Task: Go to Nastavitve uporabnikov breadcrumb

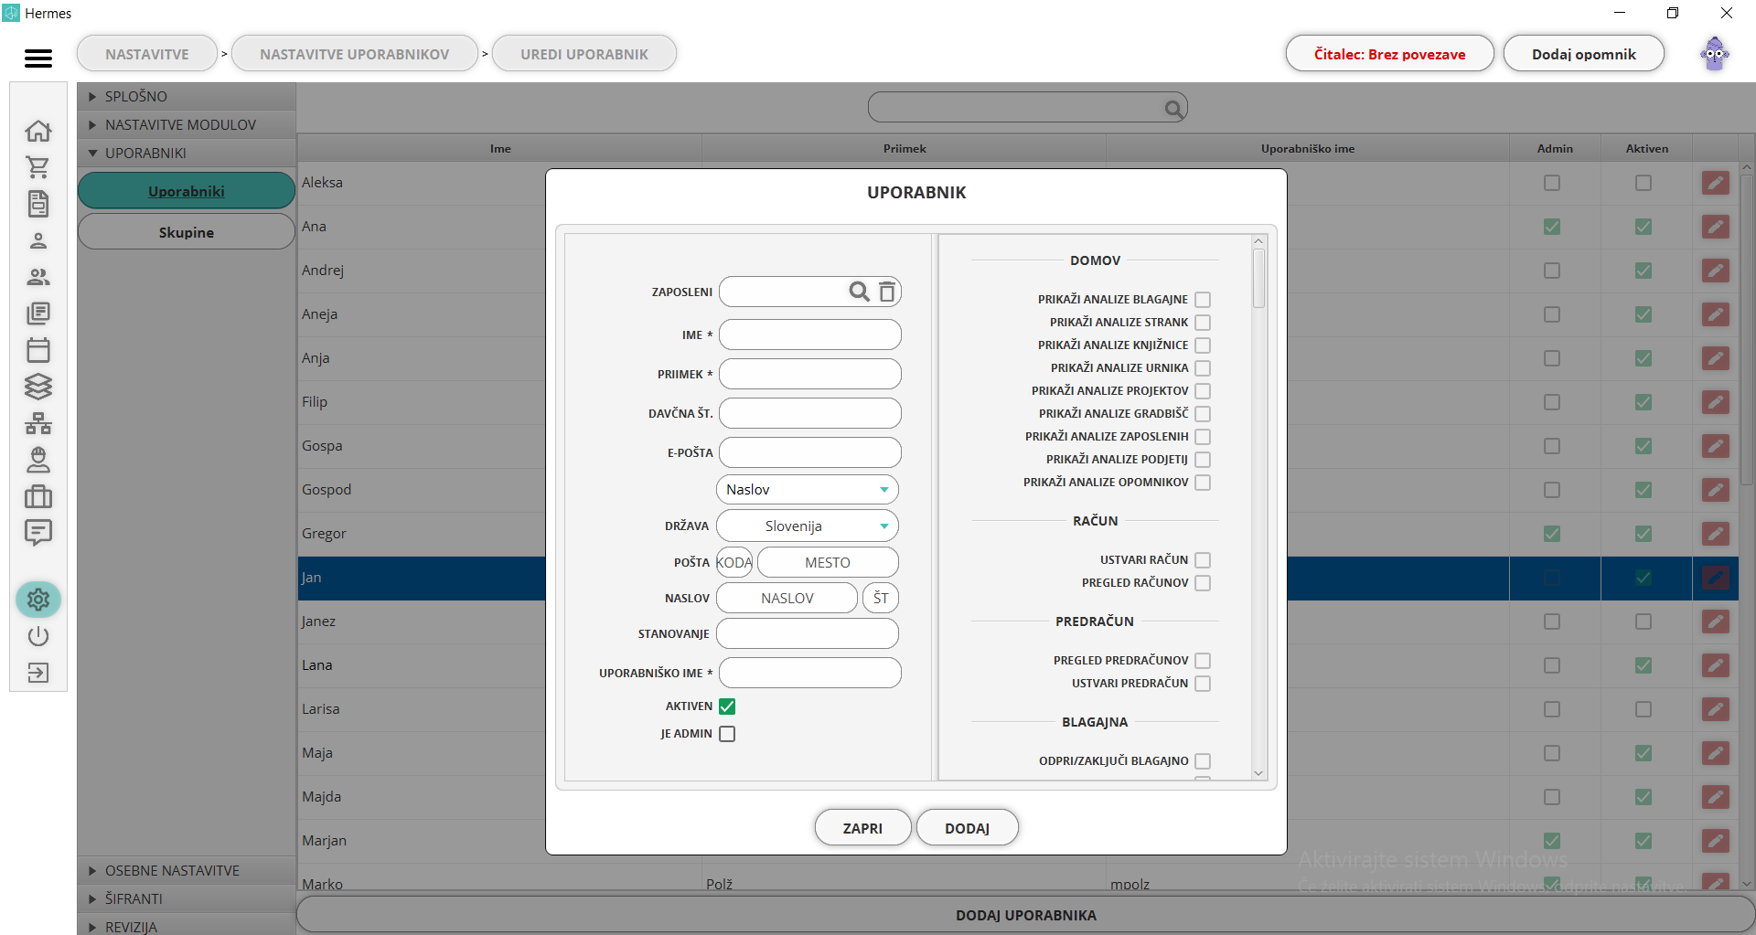Action: pos(355,54)
